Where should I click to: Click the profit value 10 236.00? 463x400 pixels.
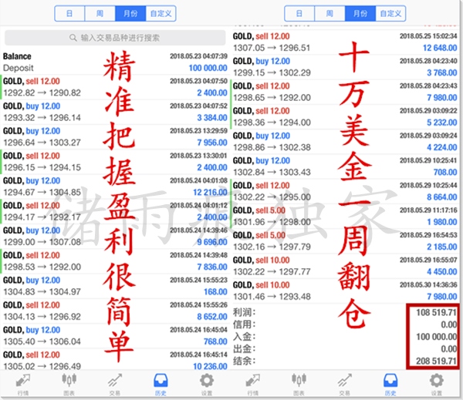210,366
